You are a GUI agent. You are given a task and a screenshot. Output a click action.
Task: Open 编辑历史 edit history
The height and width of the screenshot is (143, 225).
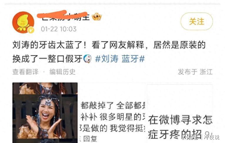(x=62, y=72)
